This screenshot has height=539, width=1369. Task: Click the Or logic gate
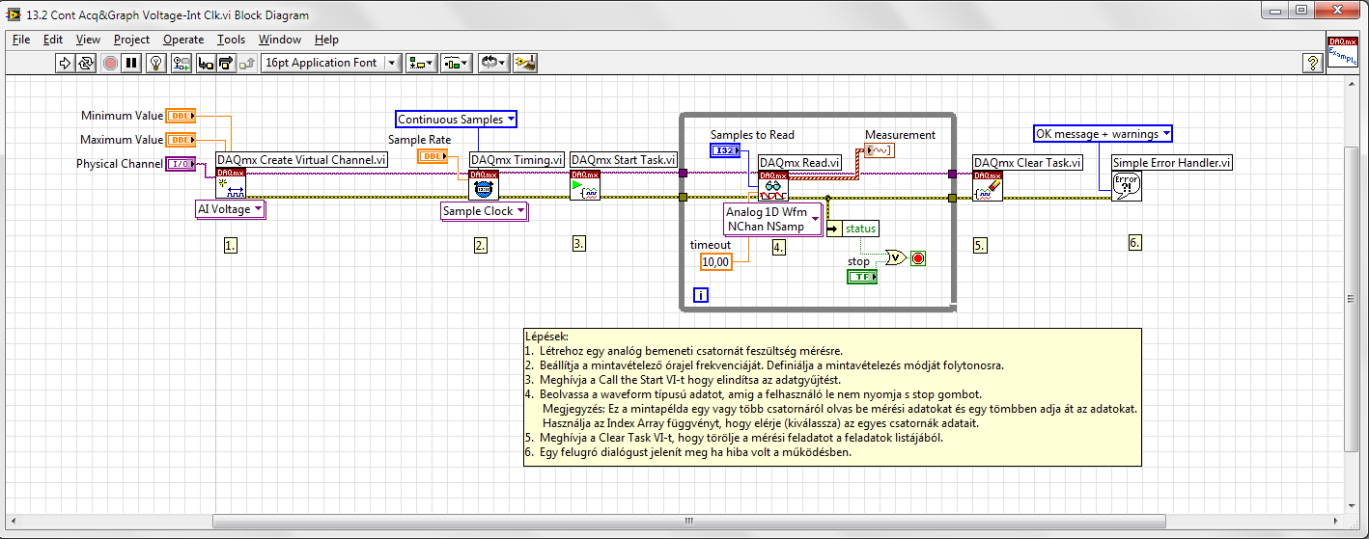tap(895, 258)
